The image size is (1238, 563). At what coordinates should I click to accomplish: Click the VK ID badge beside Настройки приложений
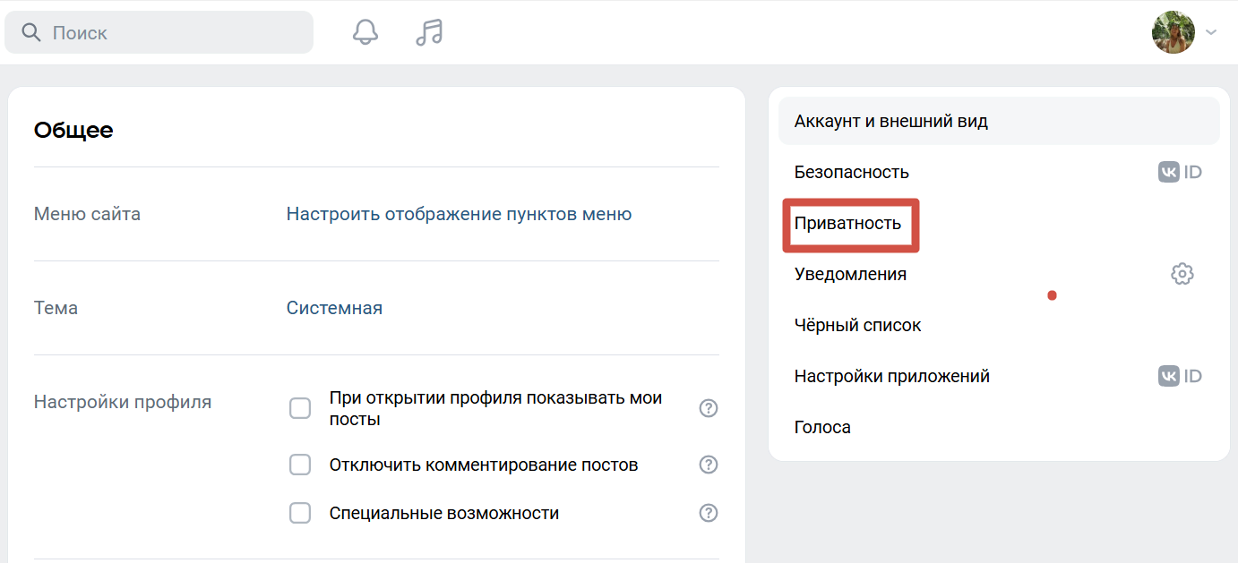[1180, 376]
